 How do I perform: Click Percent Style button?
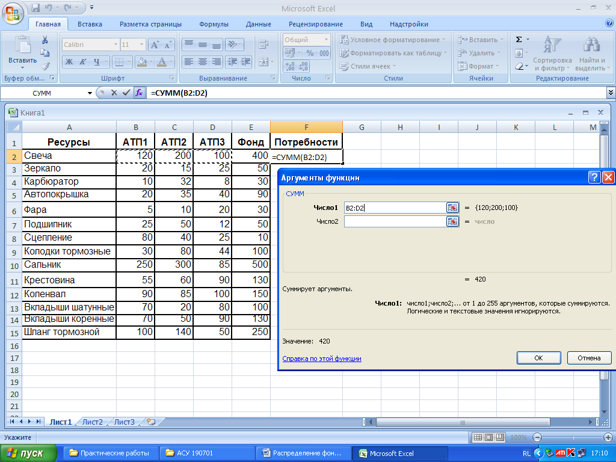pyautogui.click(x=310, y=53)
